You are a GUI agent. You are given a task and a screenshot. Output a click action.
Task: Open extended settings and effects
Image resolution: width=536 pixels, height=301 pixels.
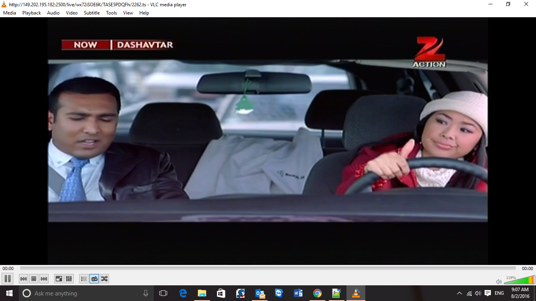[69, 279]
